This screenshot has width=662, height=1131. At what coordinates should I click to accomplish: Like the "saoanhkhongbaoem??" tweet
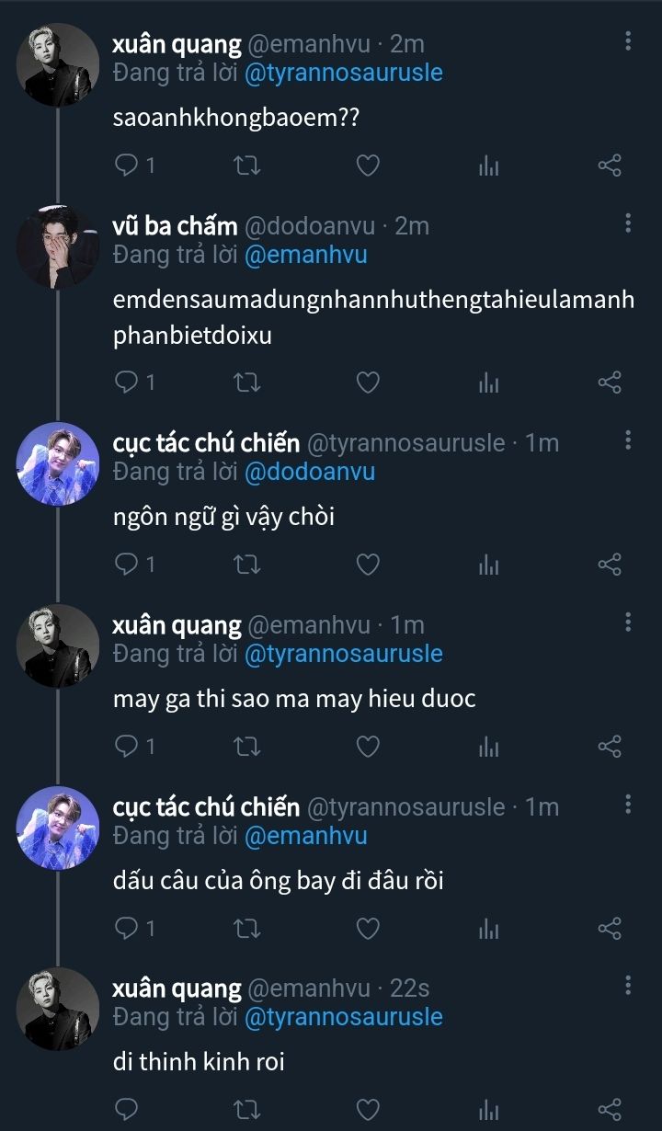coord(368,166)
